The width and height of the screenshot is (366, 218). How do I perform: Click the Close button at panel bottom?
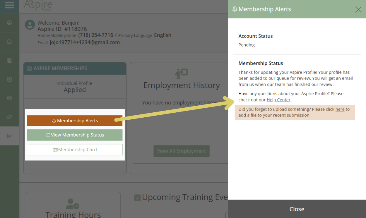(x=297, y=209)
